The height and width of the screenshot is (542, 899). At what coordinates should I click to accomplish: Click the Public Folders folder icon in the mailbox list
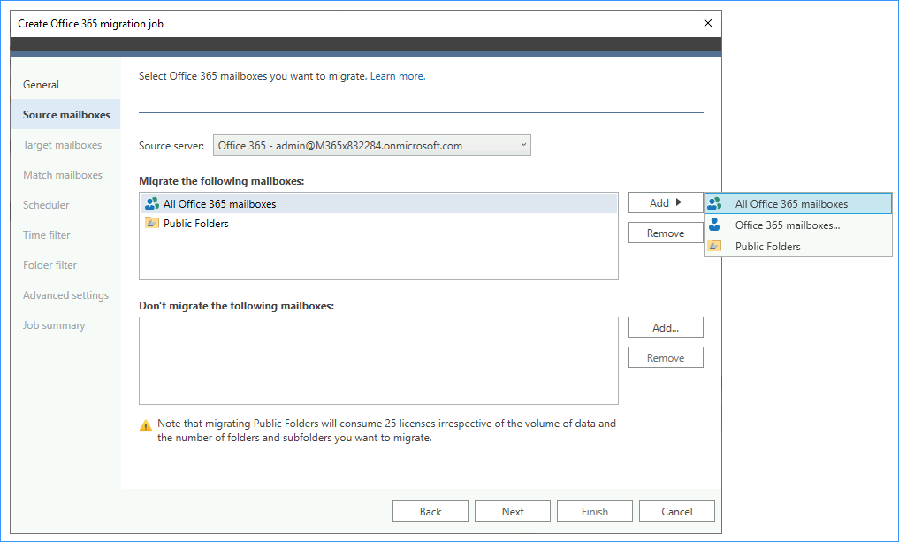coord(152,223)
